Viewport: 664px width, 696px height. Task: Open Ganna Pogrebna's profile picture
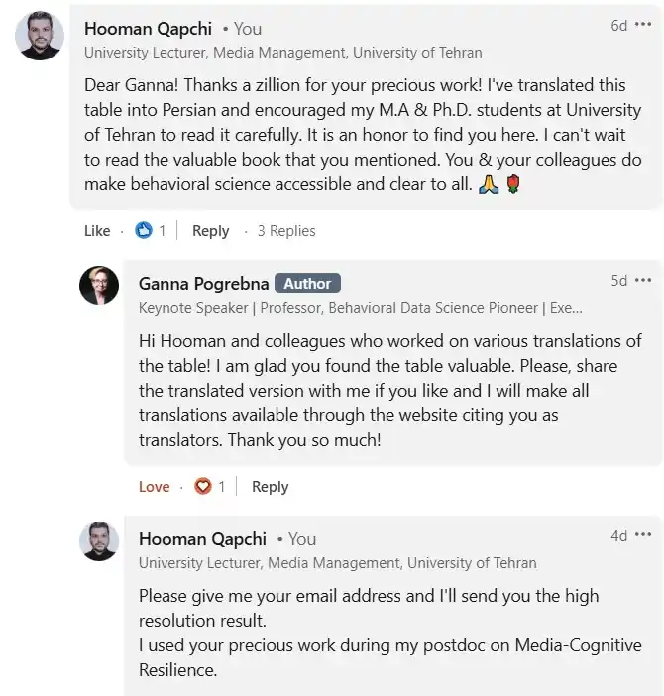coord(99,286)
